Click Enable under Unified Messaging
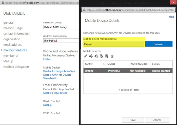This screenshot has width=177, height=125. click(x=47, y=59)
